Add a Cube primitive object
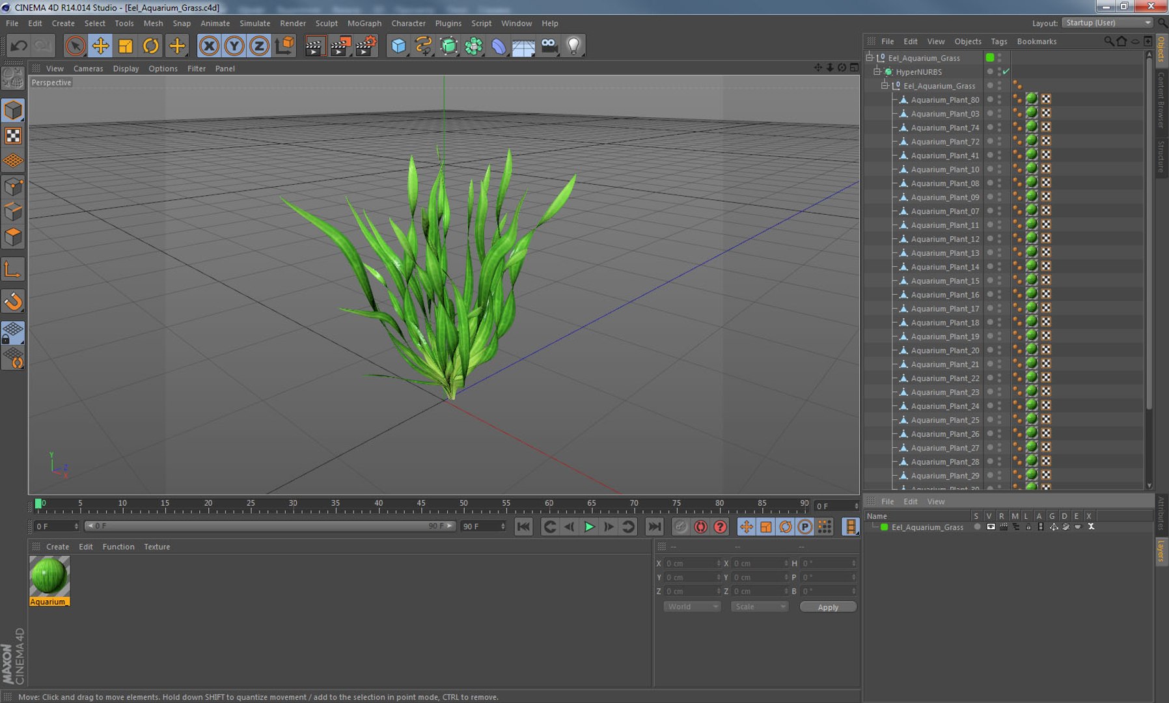The height and width of the screenshot is (703, 1169). tap(398, 46)
